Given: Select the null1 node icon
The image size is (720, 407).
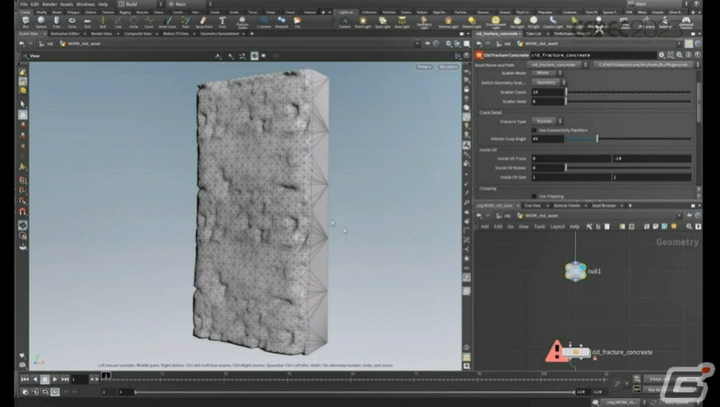Looking at the screenshot, I should coord(576,271).
